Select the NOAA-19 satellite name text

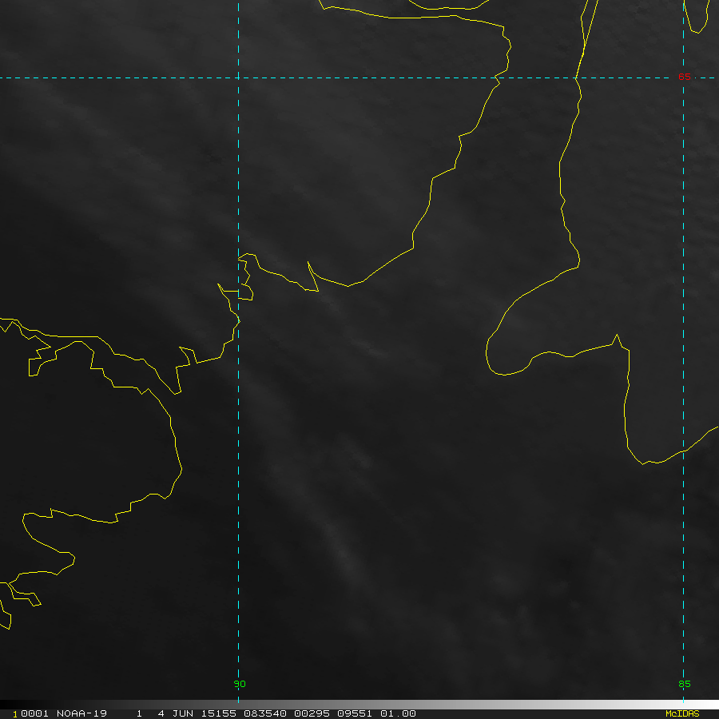pyautogui.click(x=82, y=713)
